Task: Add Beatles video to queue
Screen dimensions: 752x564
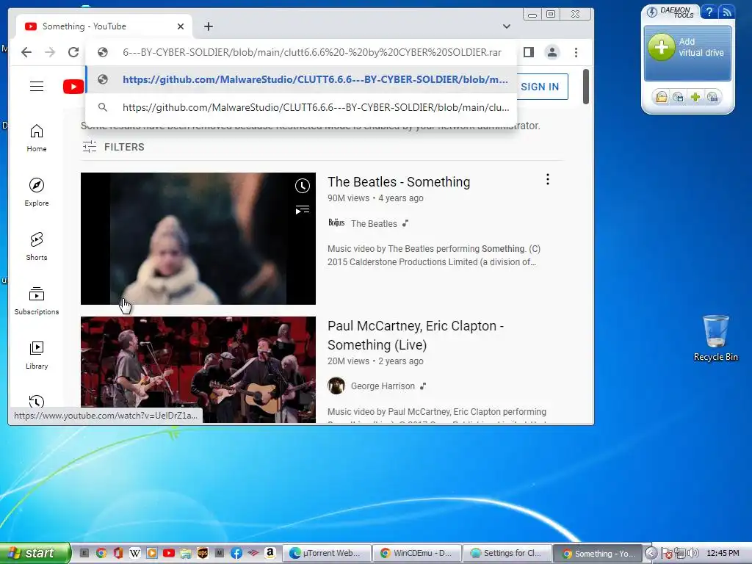Action: [302, 209]
